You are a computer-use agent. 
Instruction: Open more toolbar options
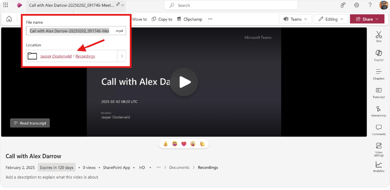click(x=210, y=19)
